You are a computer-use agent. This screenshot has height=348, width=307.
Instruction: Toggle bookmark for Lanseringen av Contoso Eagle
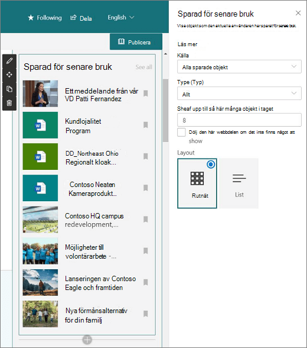pyautogui.click(x=145, y=282)
